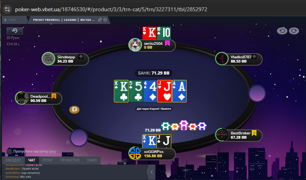Screen dimensions: 306x180
Task: Detach table tab into separate window
Action: click(100, 20)
